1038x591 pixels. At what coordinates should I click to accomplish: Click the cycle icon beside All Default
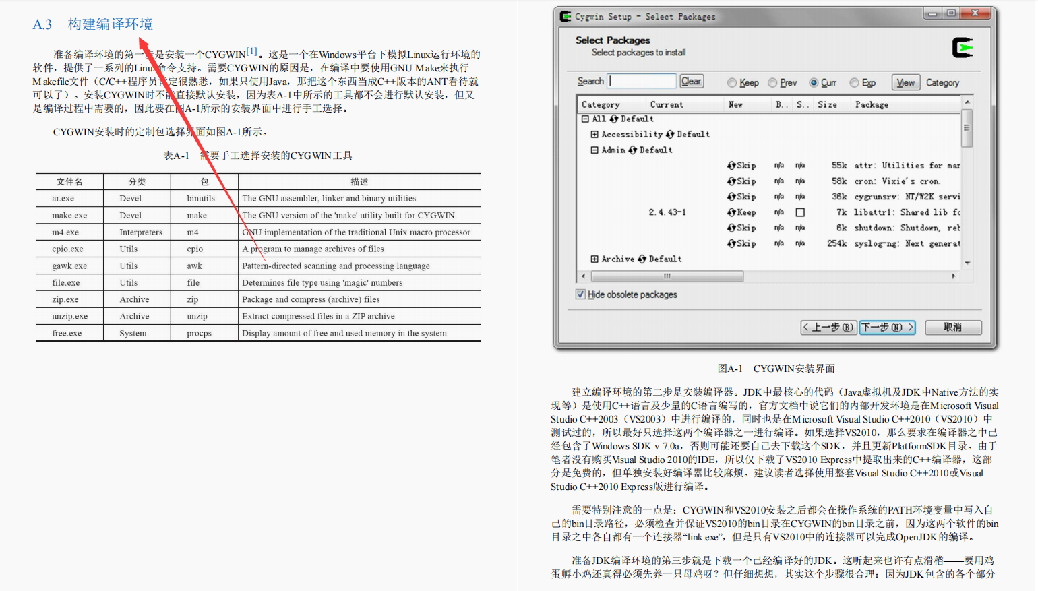point(614,119)
